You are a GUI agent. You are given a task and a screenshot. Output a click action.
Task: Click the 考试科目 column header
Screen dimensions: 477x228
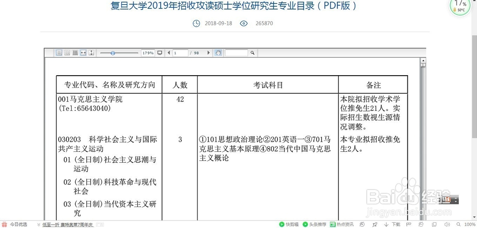point(268,85)
